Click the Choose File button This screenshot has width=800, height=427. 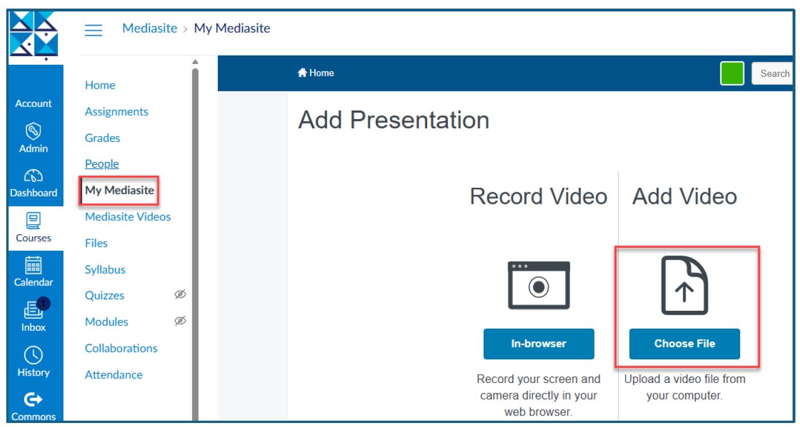[684, 344]
